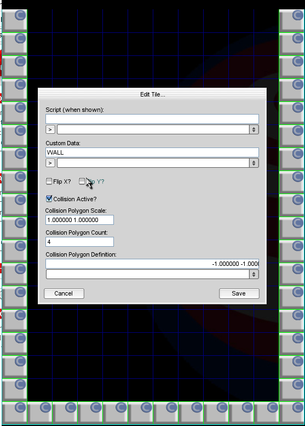The width and height of the screenshot is (305, 426).
Task: Uncheck the Collision Active? checkbox
Action: [x=49, y=198]
